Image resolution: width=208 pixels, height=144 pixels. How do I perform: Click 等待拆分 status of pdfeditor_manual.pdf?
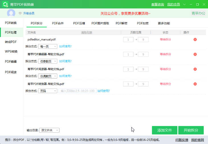pos(166,39)
